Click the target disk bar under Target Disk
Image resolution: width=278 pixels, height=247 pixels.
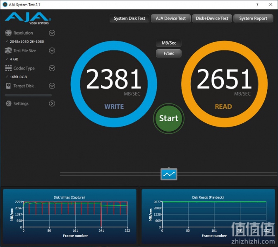[x=28, y=95]
